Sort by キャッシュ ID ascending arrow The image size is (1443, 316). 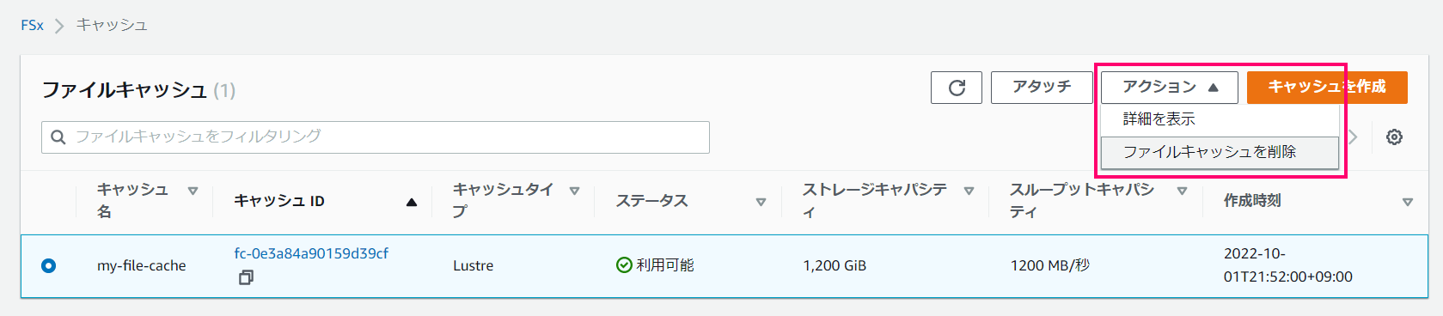pyautogui.click(x=412, y=202)
